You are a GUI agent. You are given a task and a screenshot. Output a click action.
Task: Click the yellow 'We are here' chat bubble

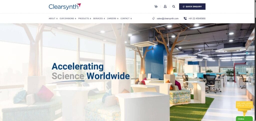(x=244, y=107)
